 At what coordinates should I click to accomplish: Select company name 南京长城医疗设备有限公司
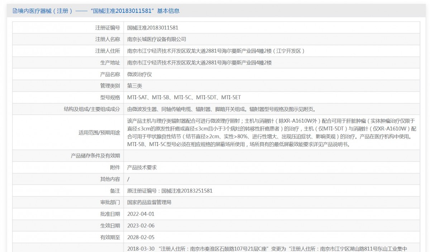click(157, 39)
